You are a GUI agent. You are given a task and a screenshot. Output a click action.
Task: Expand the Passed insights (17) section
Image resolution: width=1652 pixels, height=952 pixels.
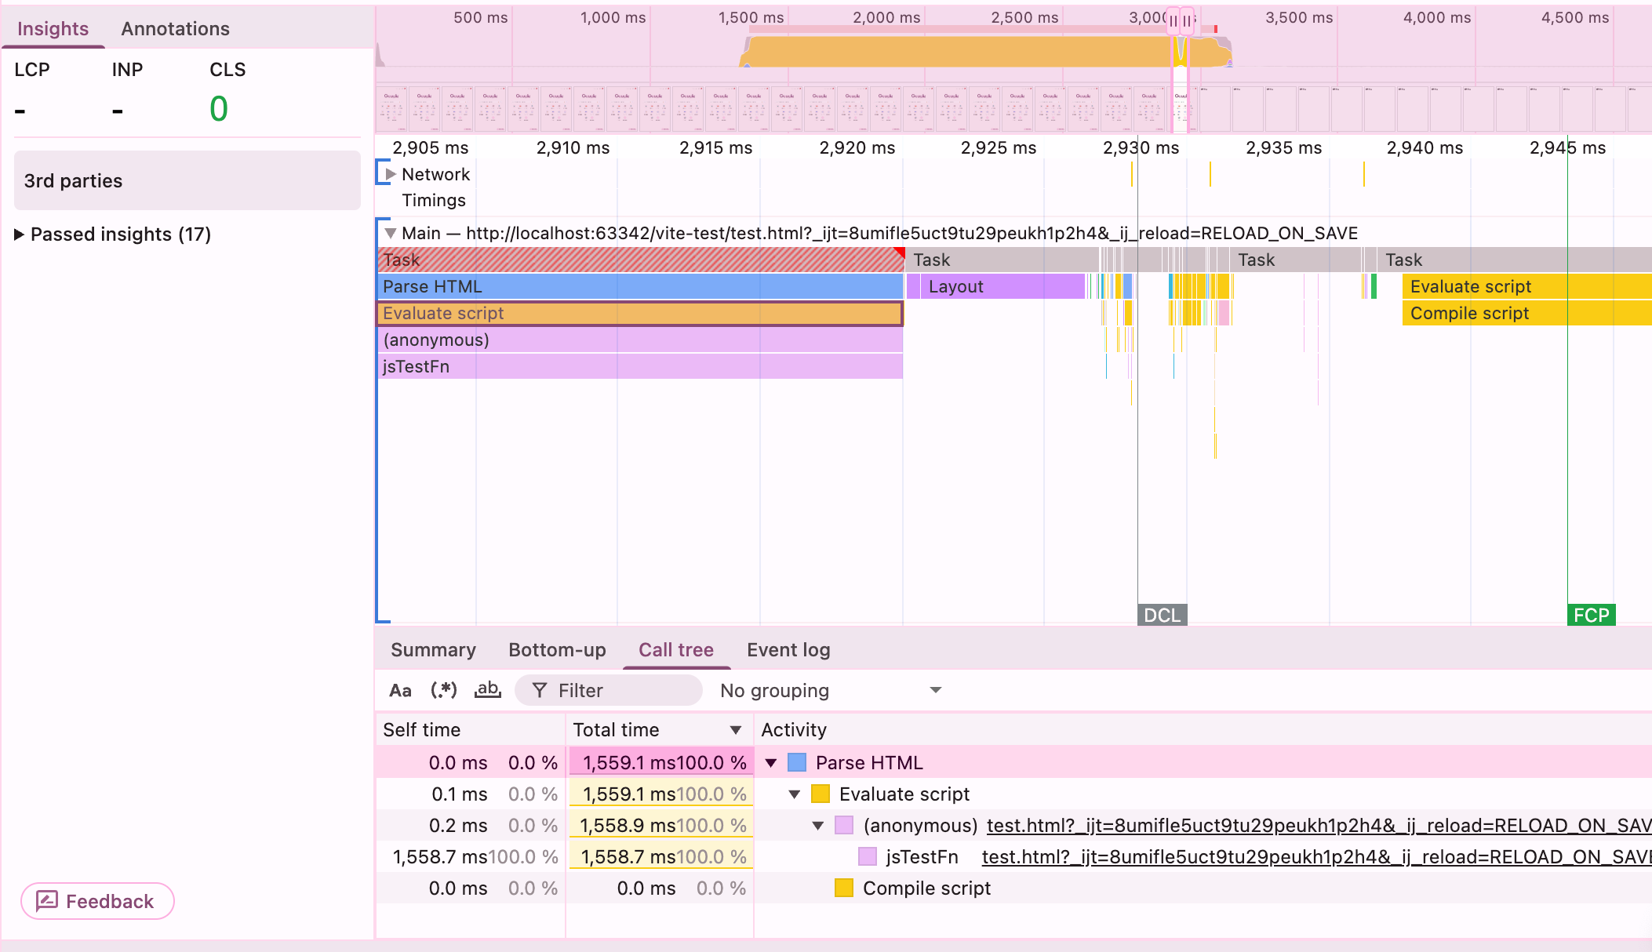(x=113, y=234)
